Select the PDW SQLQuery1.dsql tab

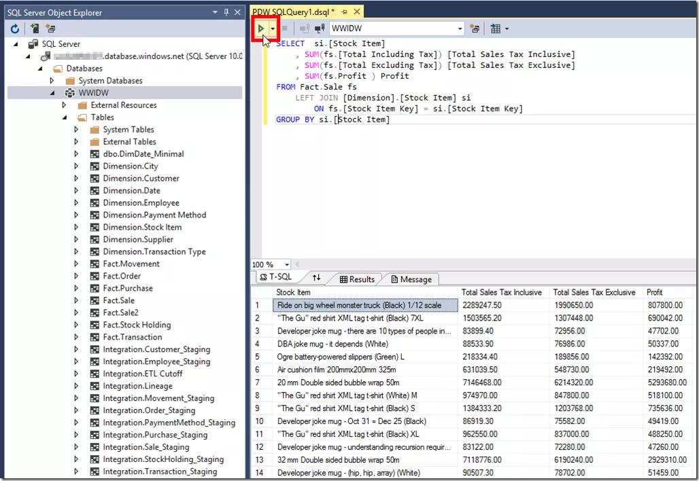(293, 12)
